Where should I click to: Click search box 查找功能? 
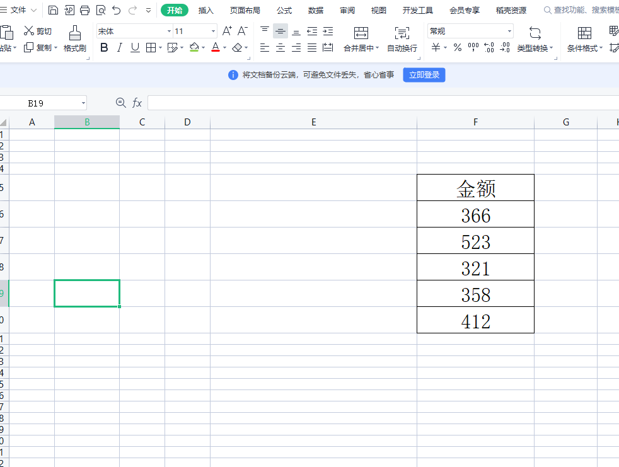click(x=581, y=10)
